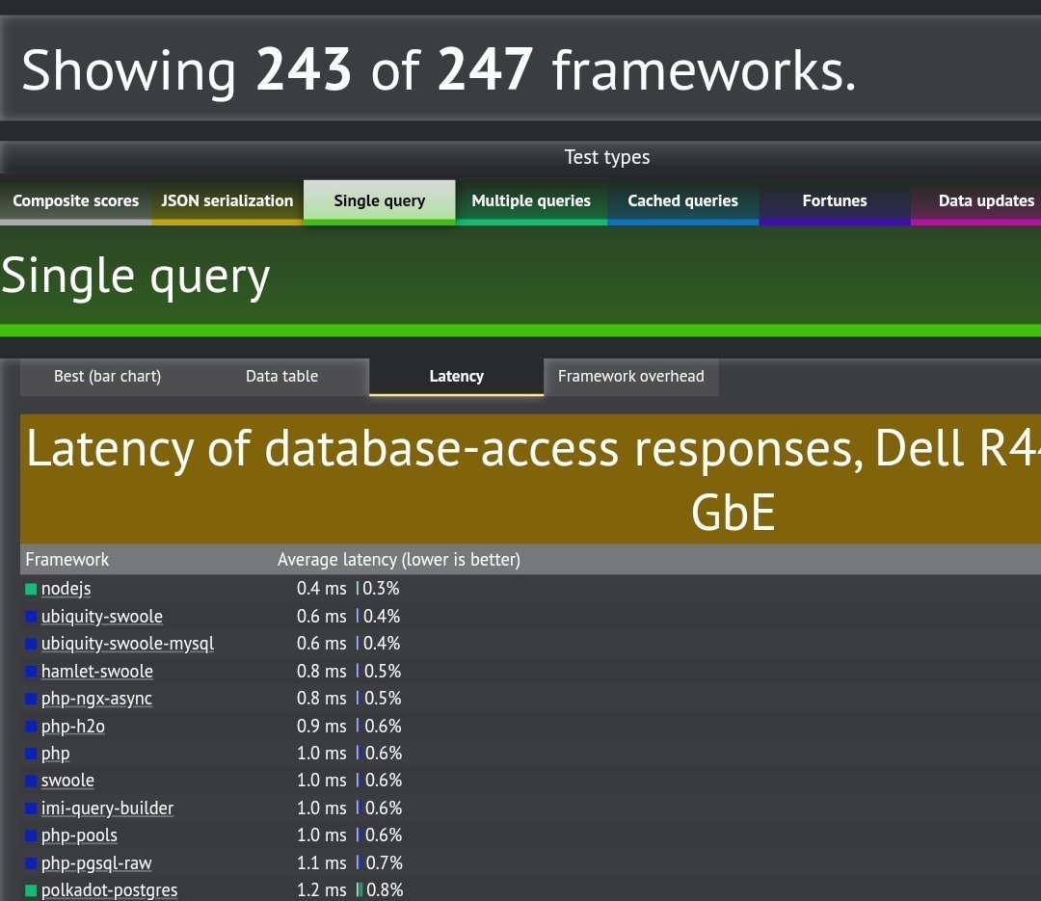Open the nodejs framework link

[x=66, y=589]
